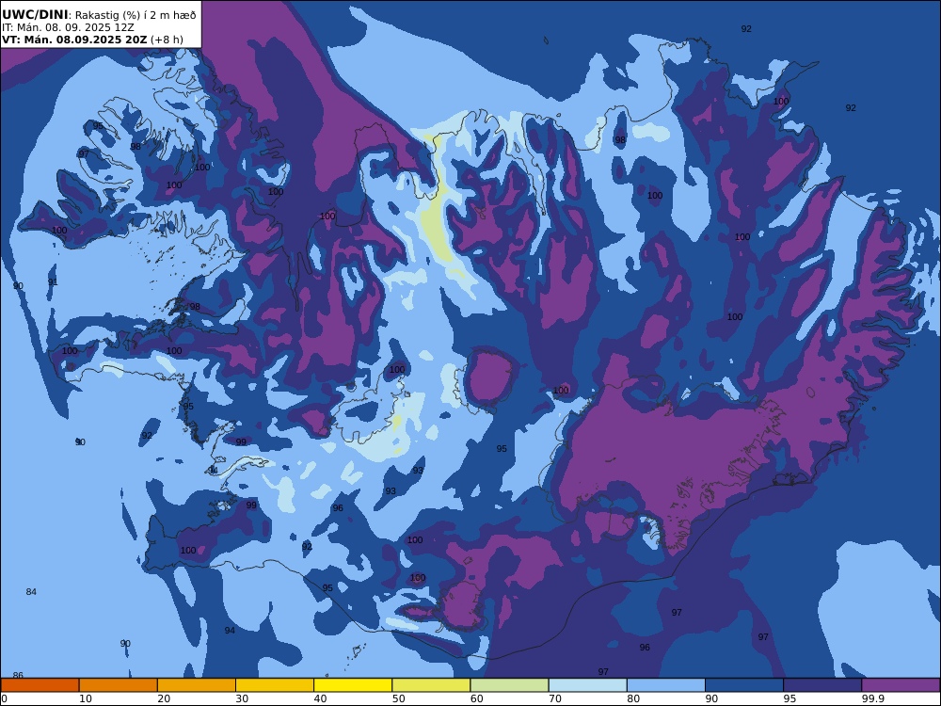The width and height of the screenshot is (941, 706).
Task: Click the '99.9' tick label on the color scale
Action: tap(871, 698)
